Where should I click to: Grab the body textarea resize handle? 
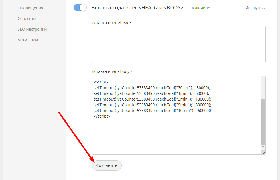(264, 153)
